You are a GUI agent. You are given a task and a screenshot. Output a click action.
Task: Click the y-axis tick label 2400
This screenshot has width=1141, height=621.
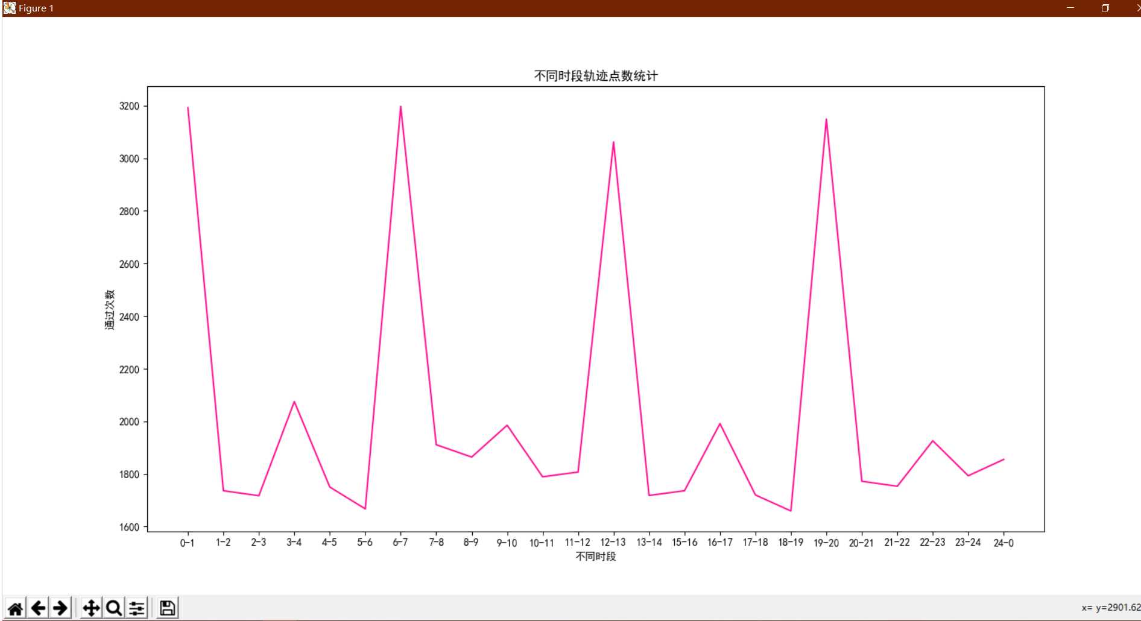(129, 317)
